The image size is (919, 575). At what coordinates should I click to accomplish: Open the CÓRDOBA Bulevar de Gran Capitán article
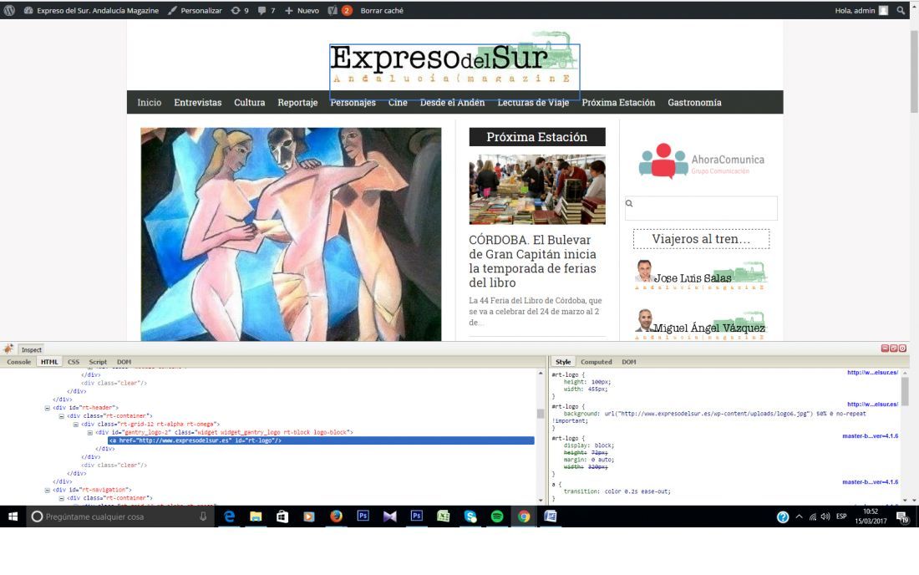[532, 261]
